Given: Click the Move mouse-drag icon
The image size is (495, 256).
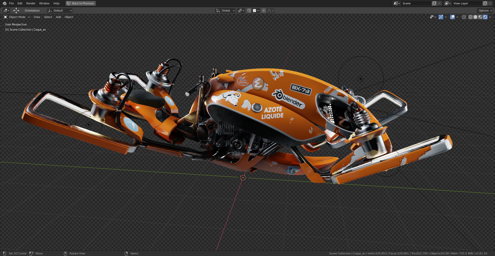Looking at the screenshot, I should 31,253.
